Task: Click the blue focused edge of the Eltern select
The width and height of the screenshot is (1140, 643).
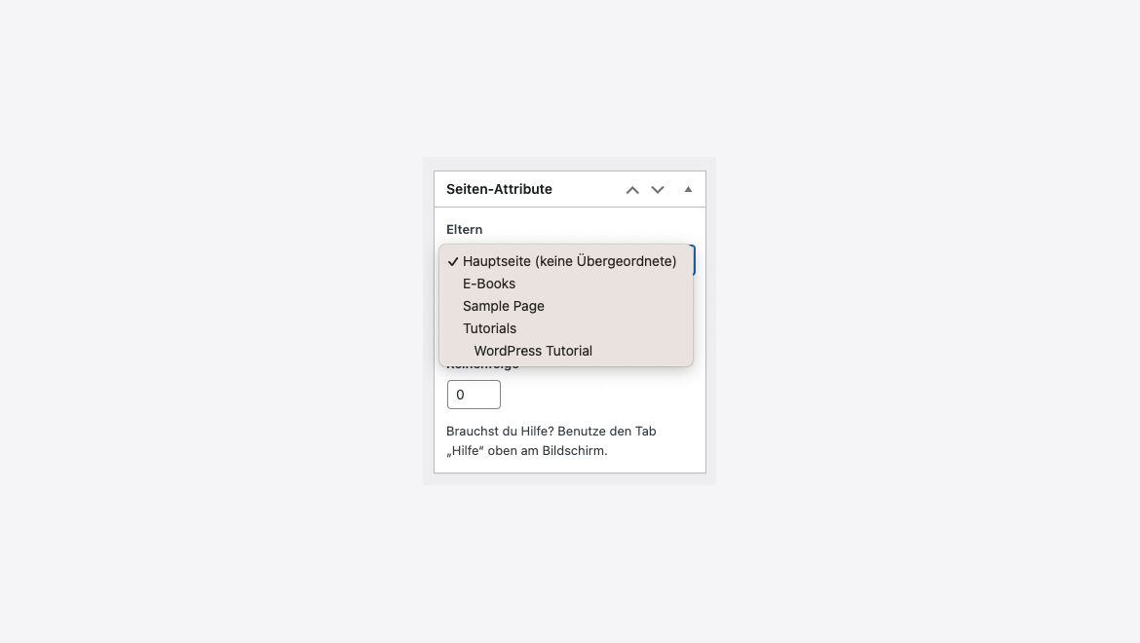Action: pyautogui.click(x=694, y=260)
